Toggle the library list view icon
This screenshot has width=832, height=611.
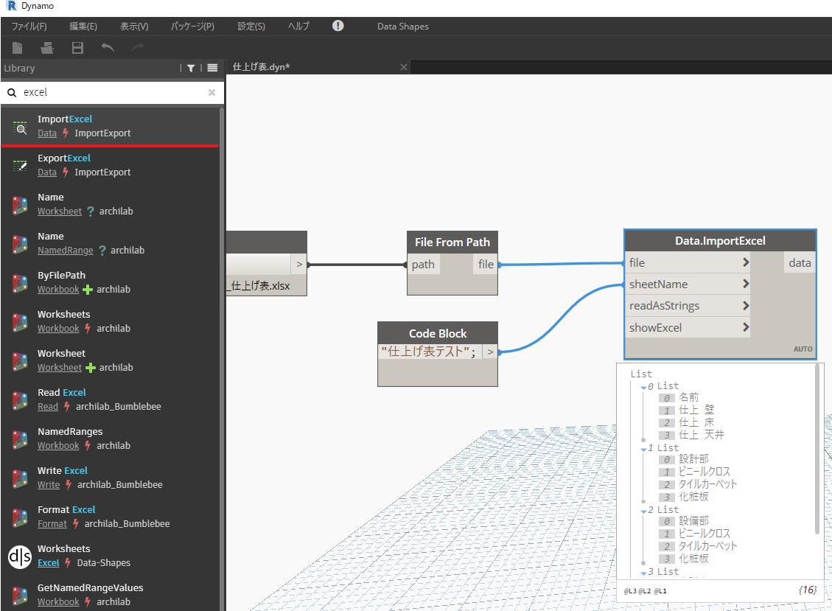212,68
